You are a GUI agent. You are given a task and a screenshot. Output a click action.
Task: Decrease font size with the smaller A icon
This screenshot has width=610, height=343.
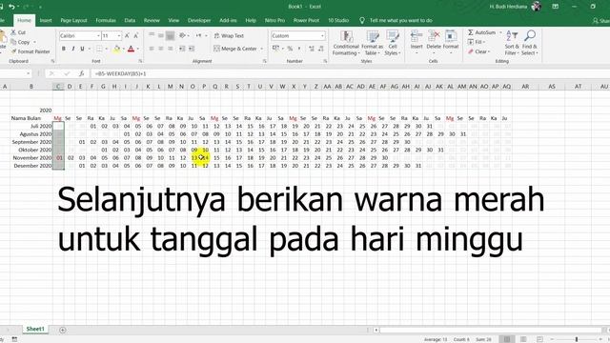click(135, 36)
